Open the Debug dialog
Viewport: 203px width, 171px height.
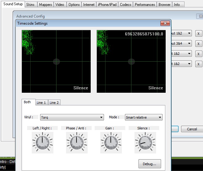point(150,164)
